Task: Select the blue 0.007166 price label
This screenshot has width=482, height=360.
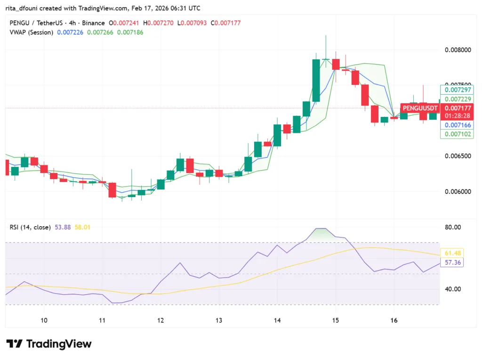Action: [x=457, y=126]
